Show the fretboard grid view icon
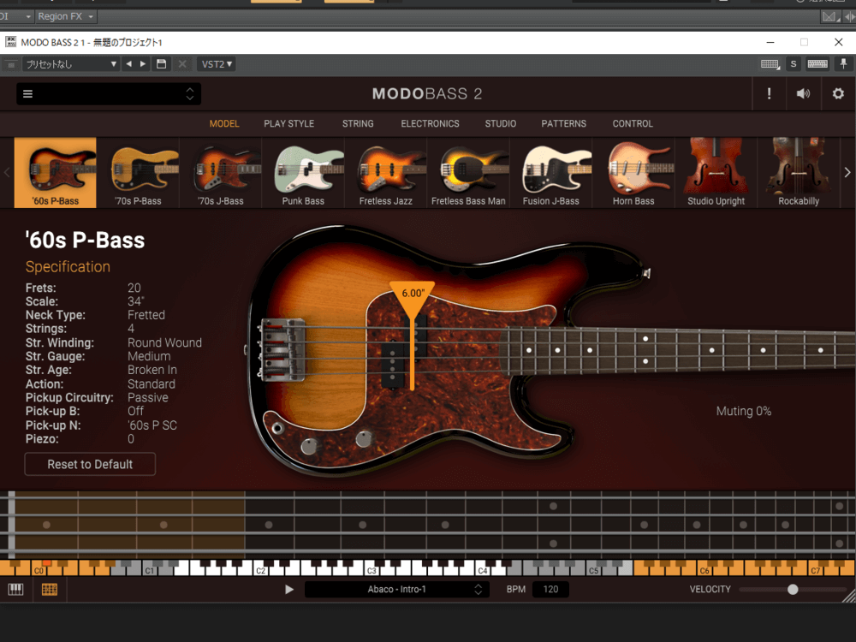 click(x=49, y=590)
